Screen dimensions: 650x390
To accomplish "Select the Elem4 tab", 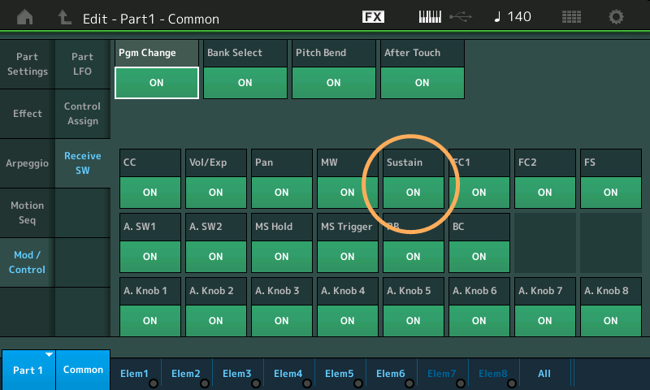I will (288, 374).
